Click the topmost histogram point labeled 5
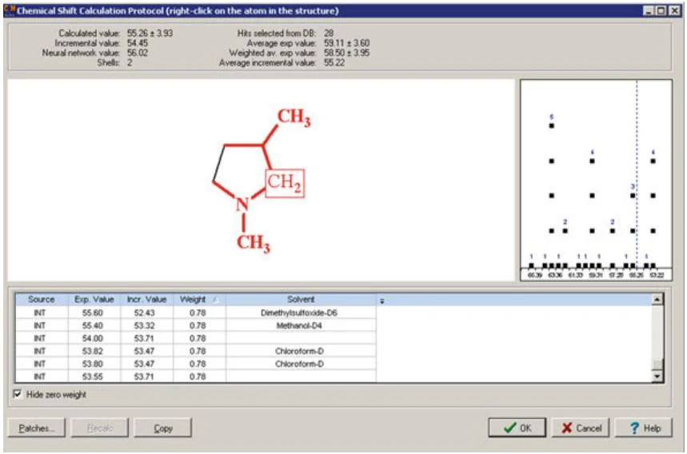The width and height of the screenshot is (687, 454). pyautogui.click(x=552, y=125)
